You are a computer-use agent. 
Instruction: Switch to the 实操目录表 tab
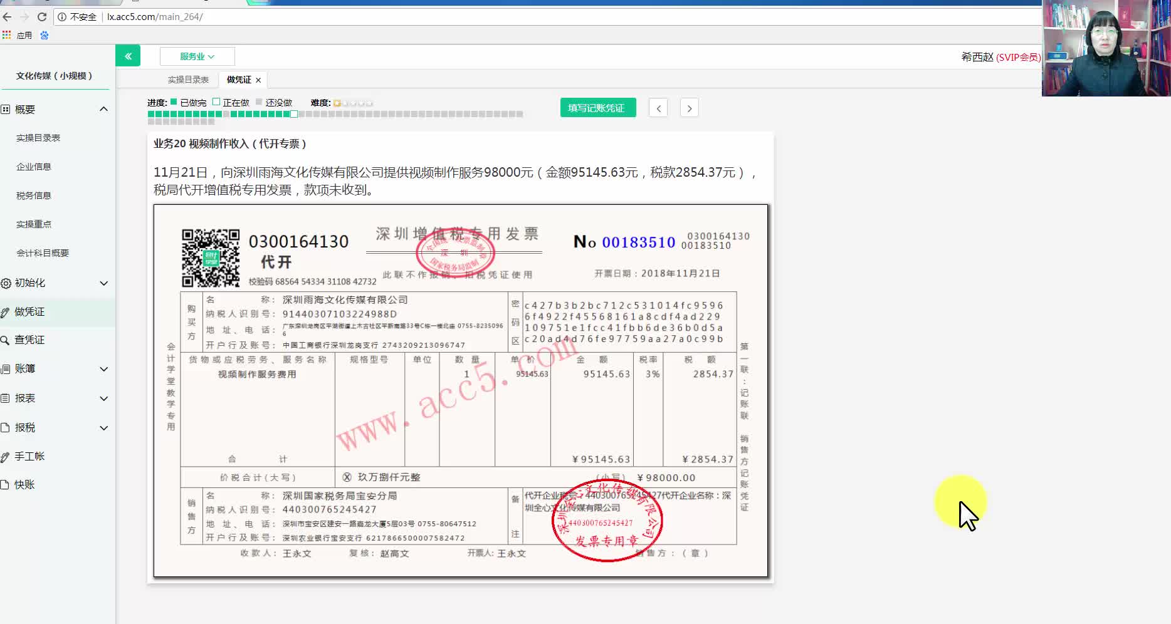[188, 80]
